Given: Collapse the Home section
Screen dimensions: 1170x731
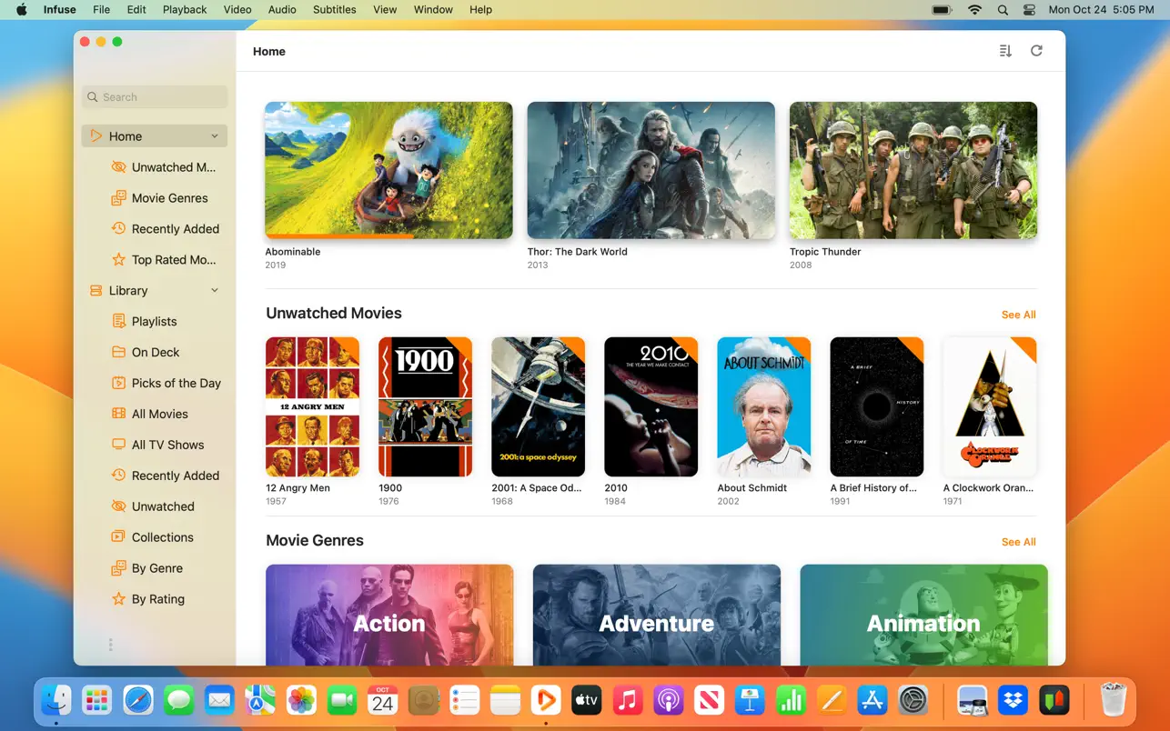Looking at the screenshot, I should (x=215, y=135).
